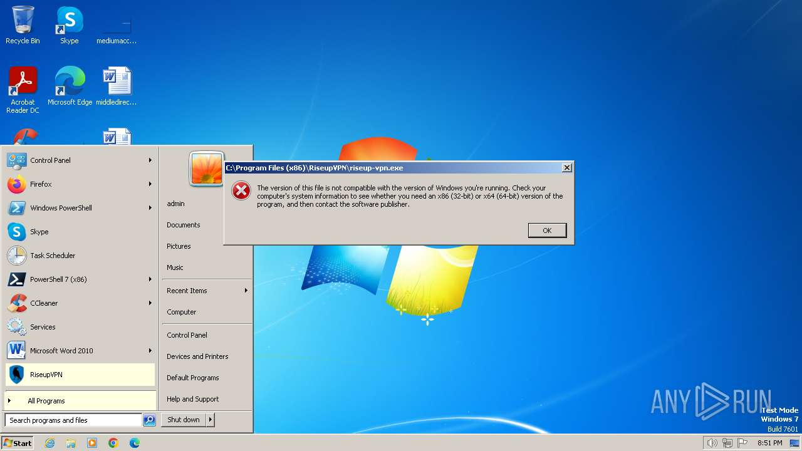Open Google Chrome from the taskbar
Screen dimensions: 802x451
point(113,443)
